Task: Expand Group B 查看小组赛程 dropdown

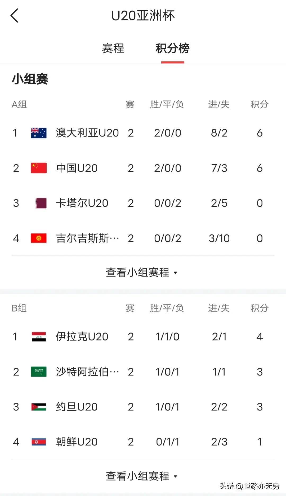Action: point(141,476)
